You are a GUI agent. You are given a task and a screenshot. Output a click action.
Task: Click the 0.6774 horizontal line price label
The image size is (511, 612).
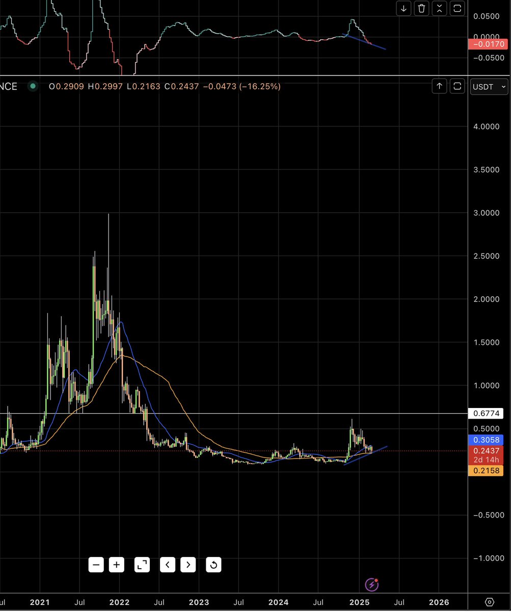click(x=486, y=413)
